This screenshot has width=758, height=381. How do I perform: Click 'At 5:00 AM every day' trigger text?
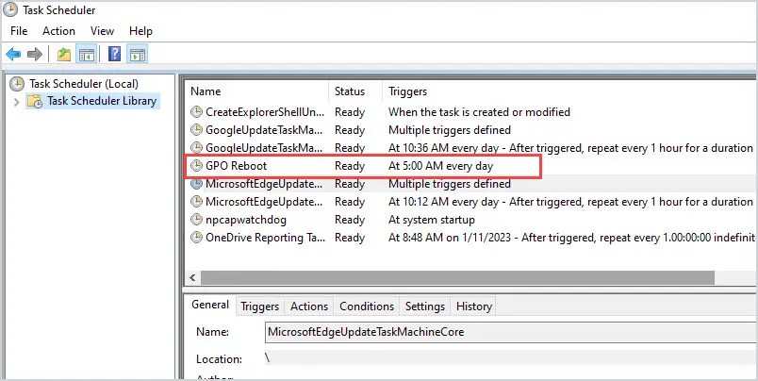click(x=440, y=166)
